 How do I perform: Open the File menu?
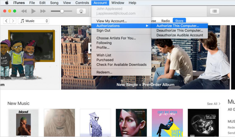click(x=32, y=3)
